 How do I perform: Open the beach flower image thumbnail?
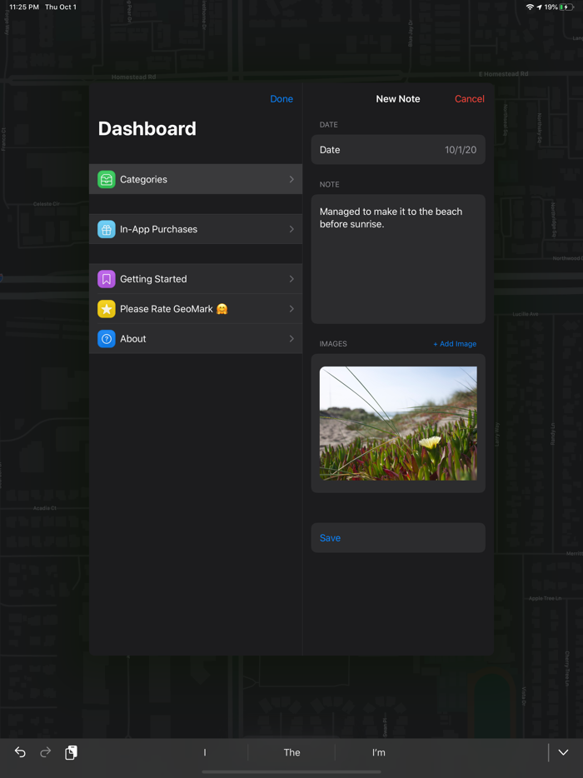[x=398, y=423]
